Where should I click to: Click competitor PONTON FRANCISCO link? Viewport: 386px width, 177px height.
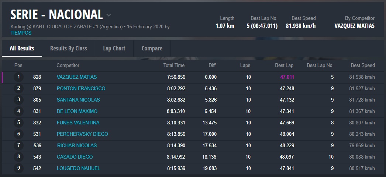click(81, 88)
